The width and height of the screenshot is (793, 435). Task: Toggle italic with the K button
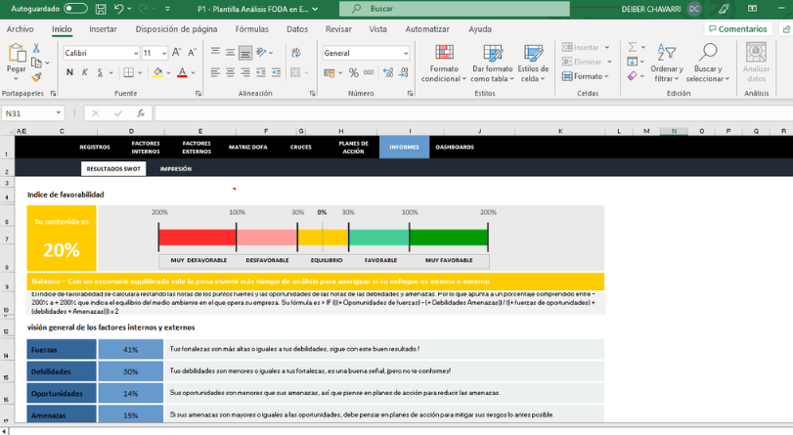(85, 73)
